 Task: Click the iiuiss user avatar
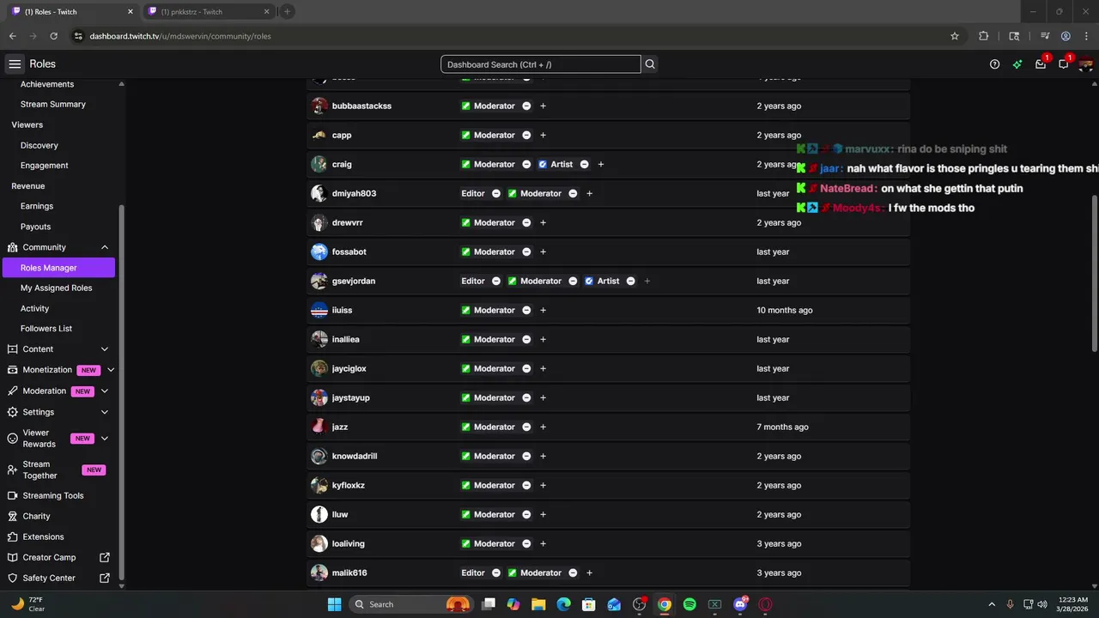pyautogui.click(x=319, y=310)
